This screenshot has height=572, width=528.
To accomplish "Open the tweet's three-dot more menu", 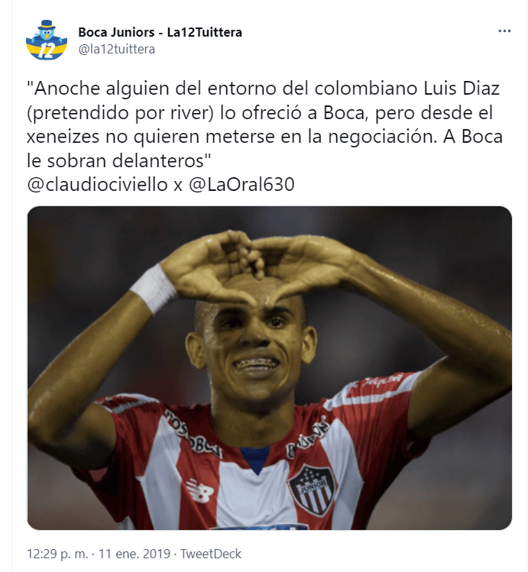I will [x=504, y=31].
